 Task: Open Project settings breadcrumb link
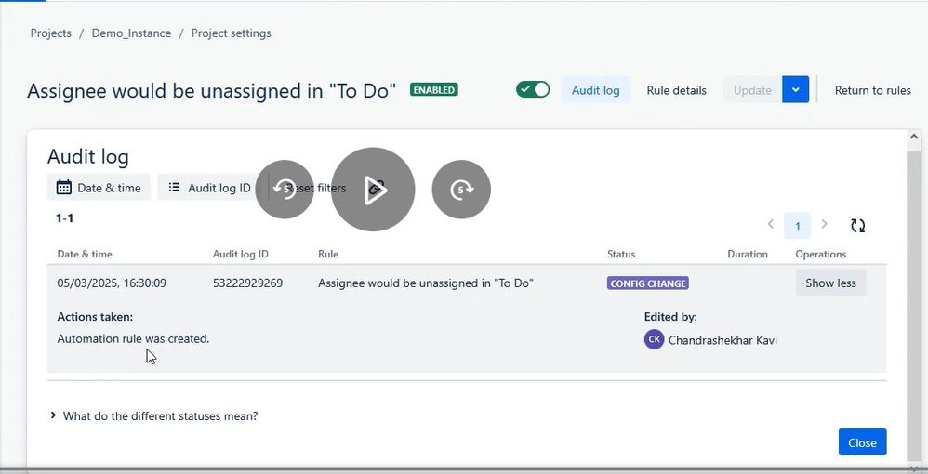coord(231,33)
